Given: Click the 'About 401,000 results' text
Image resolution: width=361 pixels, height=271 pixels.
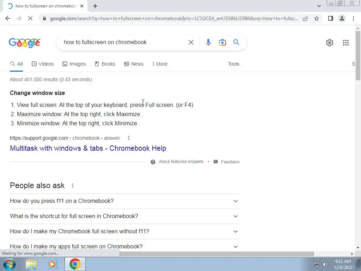Looking at the screenshot, I should 51,79.
